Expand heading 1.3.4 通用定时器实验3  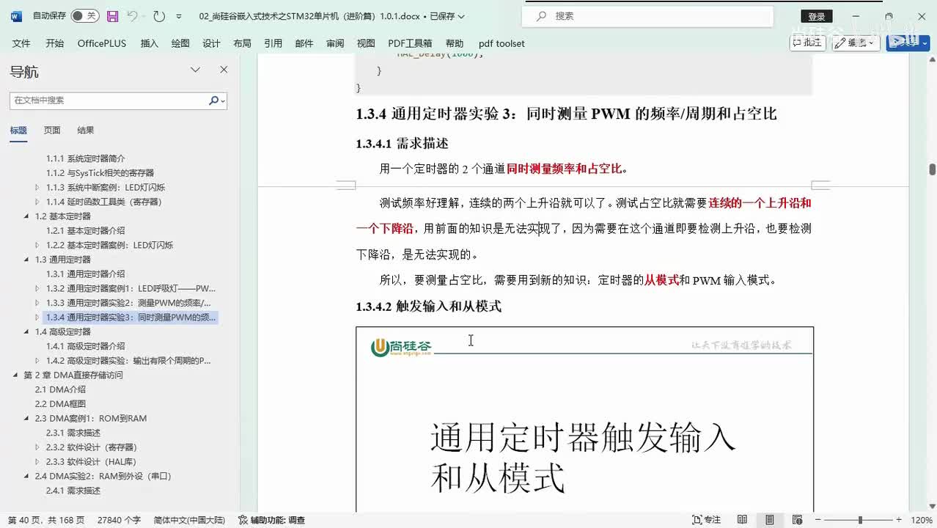(x=37, y=318)
